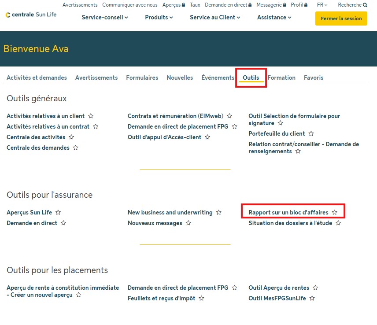
Task: Click the search magnifier icon
Action: (x=365, y=5)
